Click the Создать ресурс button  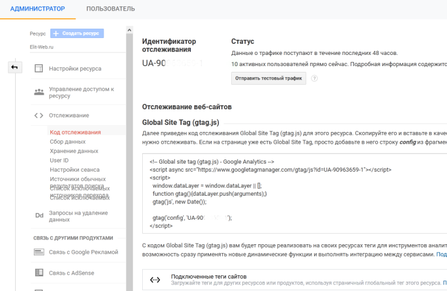77,33
